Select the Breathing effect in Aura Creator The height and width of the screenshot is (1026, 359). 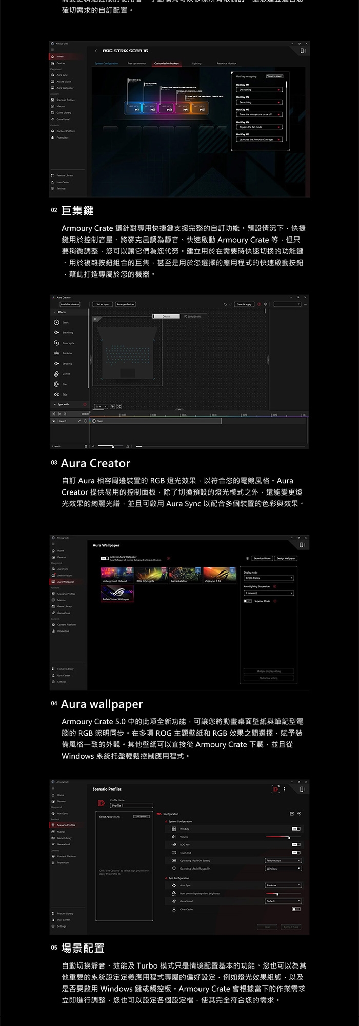[57, 332]
